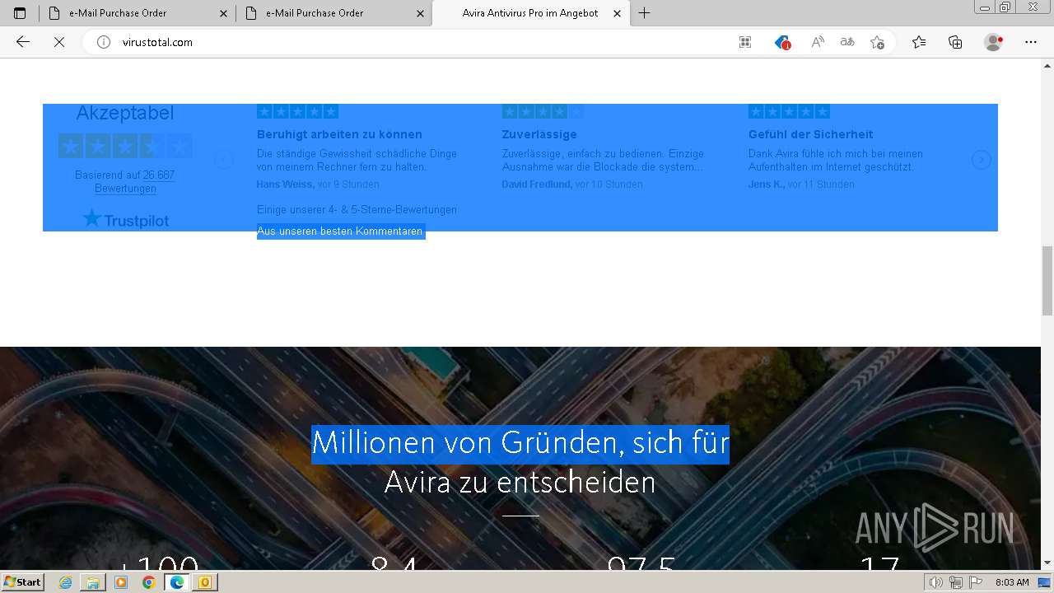Launch Internet Explorer from taskbar
The image size is (1054, 593).
click(66, 582)
